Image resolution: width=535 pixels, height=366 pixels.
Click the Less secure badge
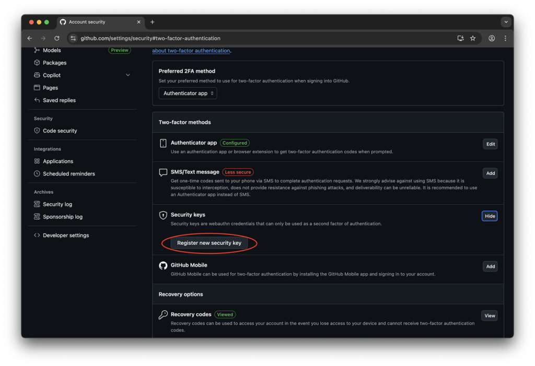[238, 172]
